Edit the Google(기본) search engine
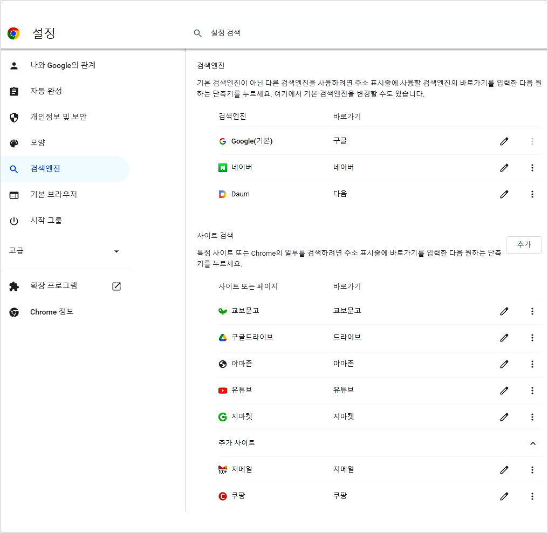548x533 pixels. pyautogui.click(x=504, y=141)
